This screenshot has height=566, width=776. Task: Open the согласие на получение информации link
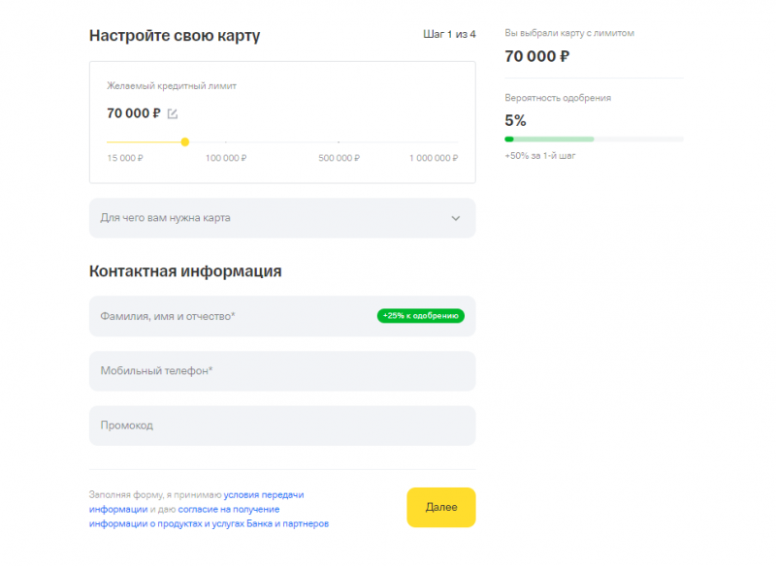pyautogui.click(x=228, y=509)
